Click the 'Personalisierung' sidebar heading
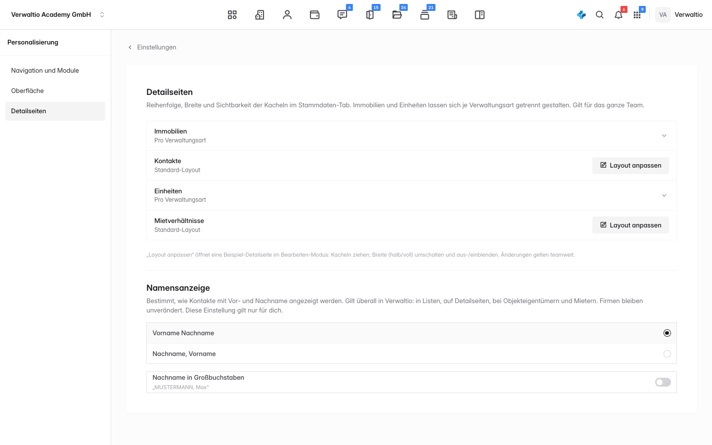712x445 pixels. point(33,43)
